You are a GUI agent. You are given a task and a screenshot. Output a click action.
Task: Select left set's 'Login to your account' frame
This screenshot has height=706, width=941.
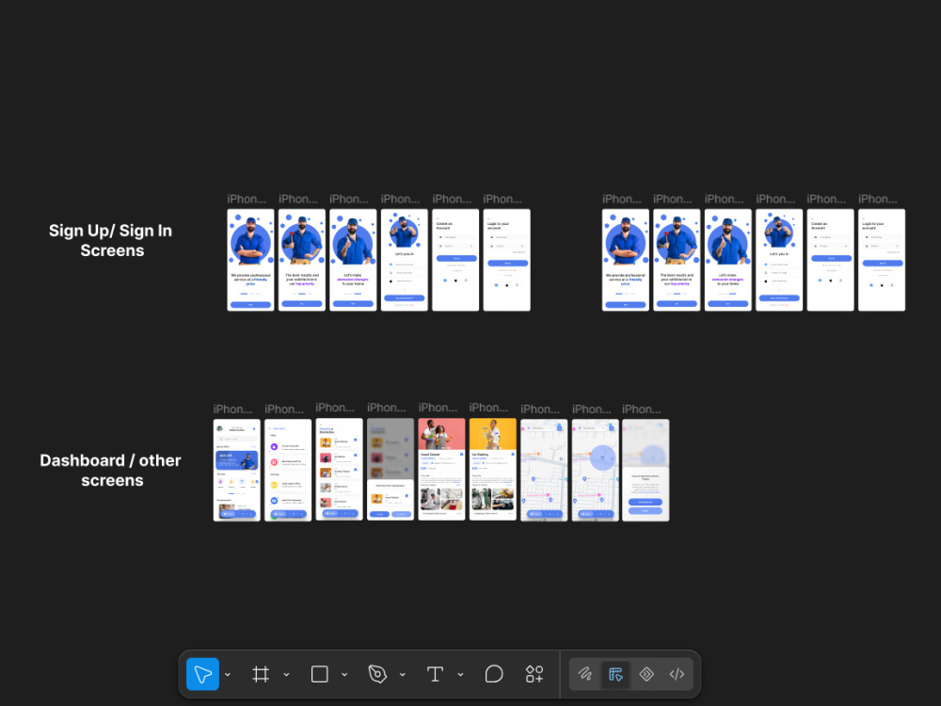(507, 260)
